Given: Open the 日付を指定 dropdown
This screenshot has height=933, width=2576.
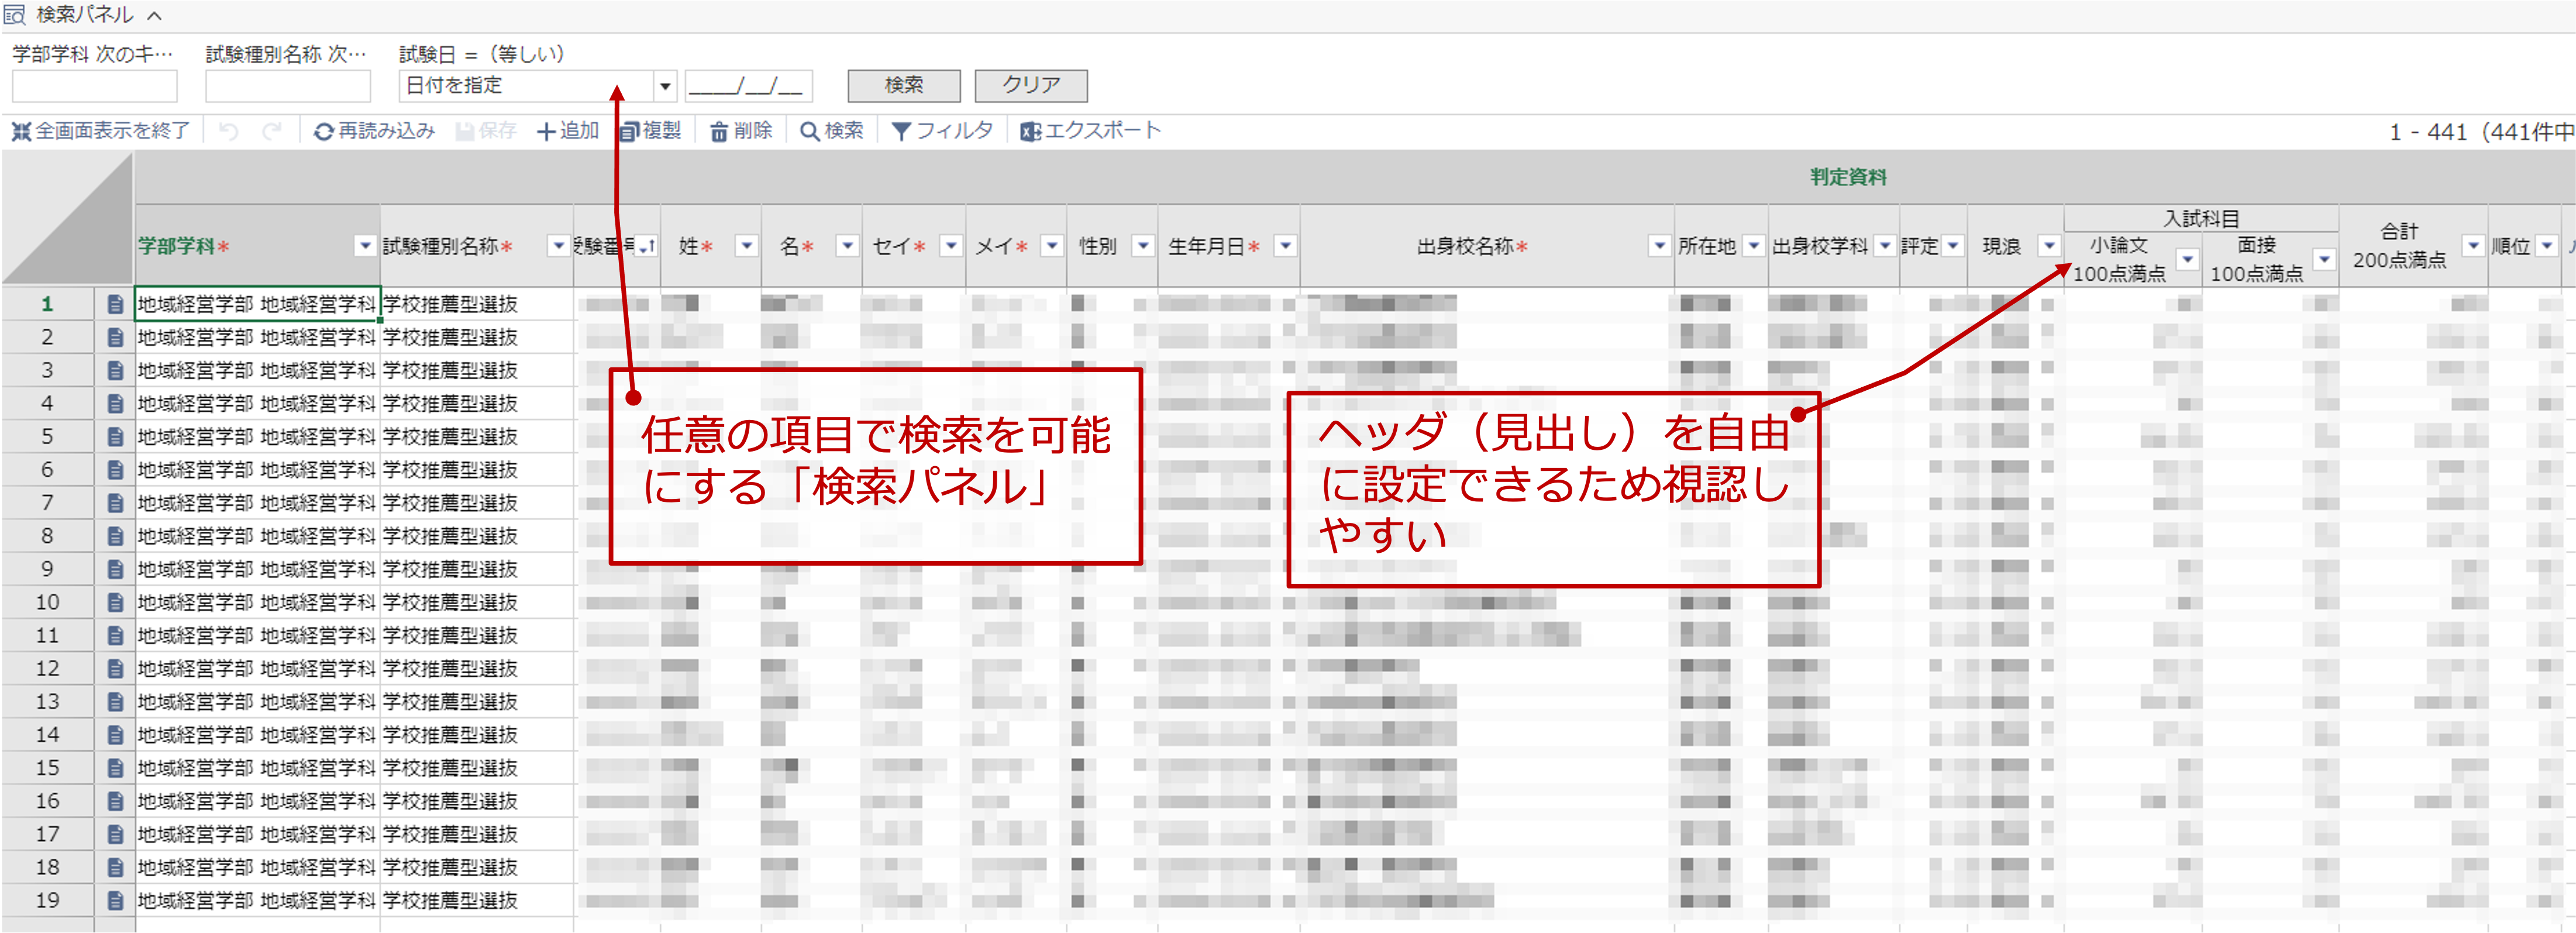Looking at the screenshot, I should [x=665, y=86].
